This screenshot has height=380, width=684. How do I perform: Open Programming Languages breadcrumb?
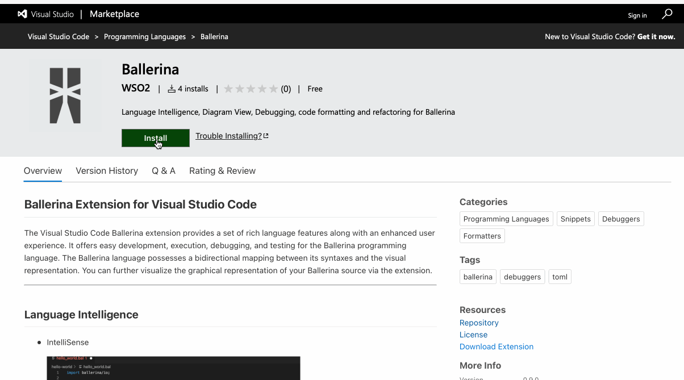point(145,36)
